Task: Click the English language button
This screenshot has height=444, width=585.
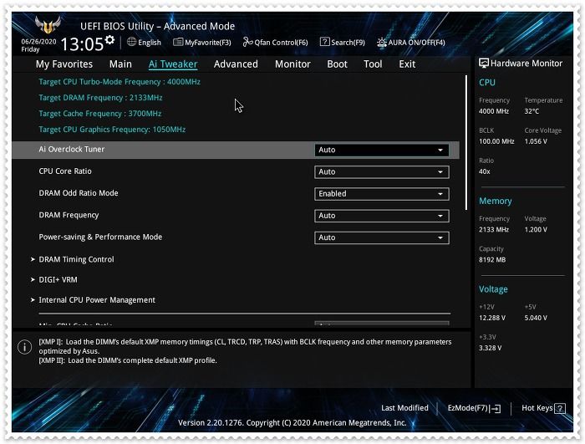Action: pyautogui.click(x=144, y=42)
